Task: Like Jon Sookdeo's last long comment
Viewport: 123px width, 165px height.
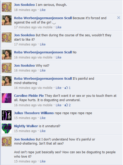Action: click(x=43, y=161)
